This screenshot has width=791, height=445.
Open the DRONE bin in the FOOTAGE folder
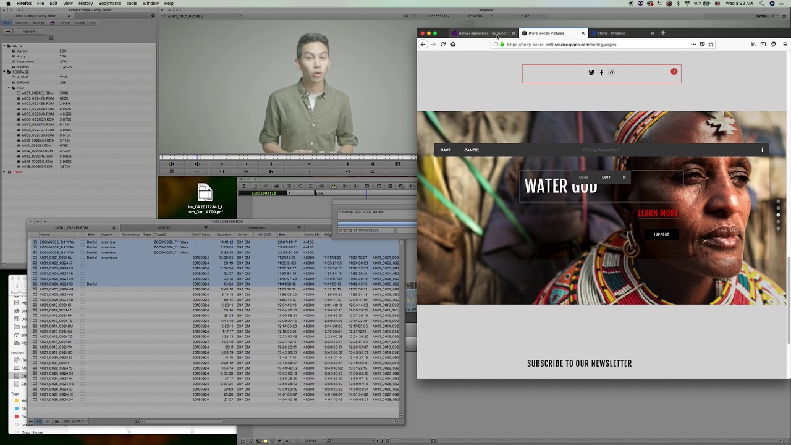pyautogui.click(x=23, y=82)
